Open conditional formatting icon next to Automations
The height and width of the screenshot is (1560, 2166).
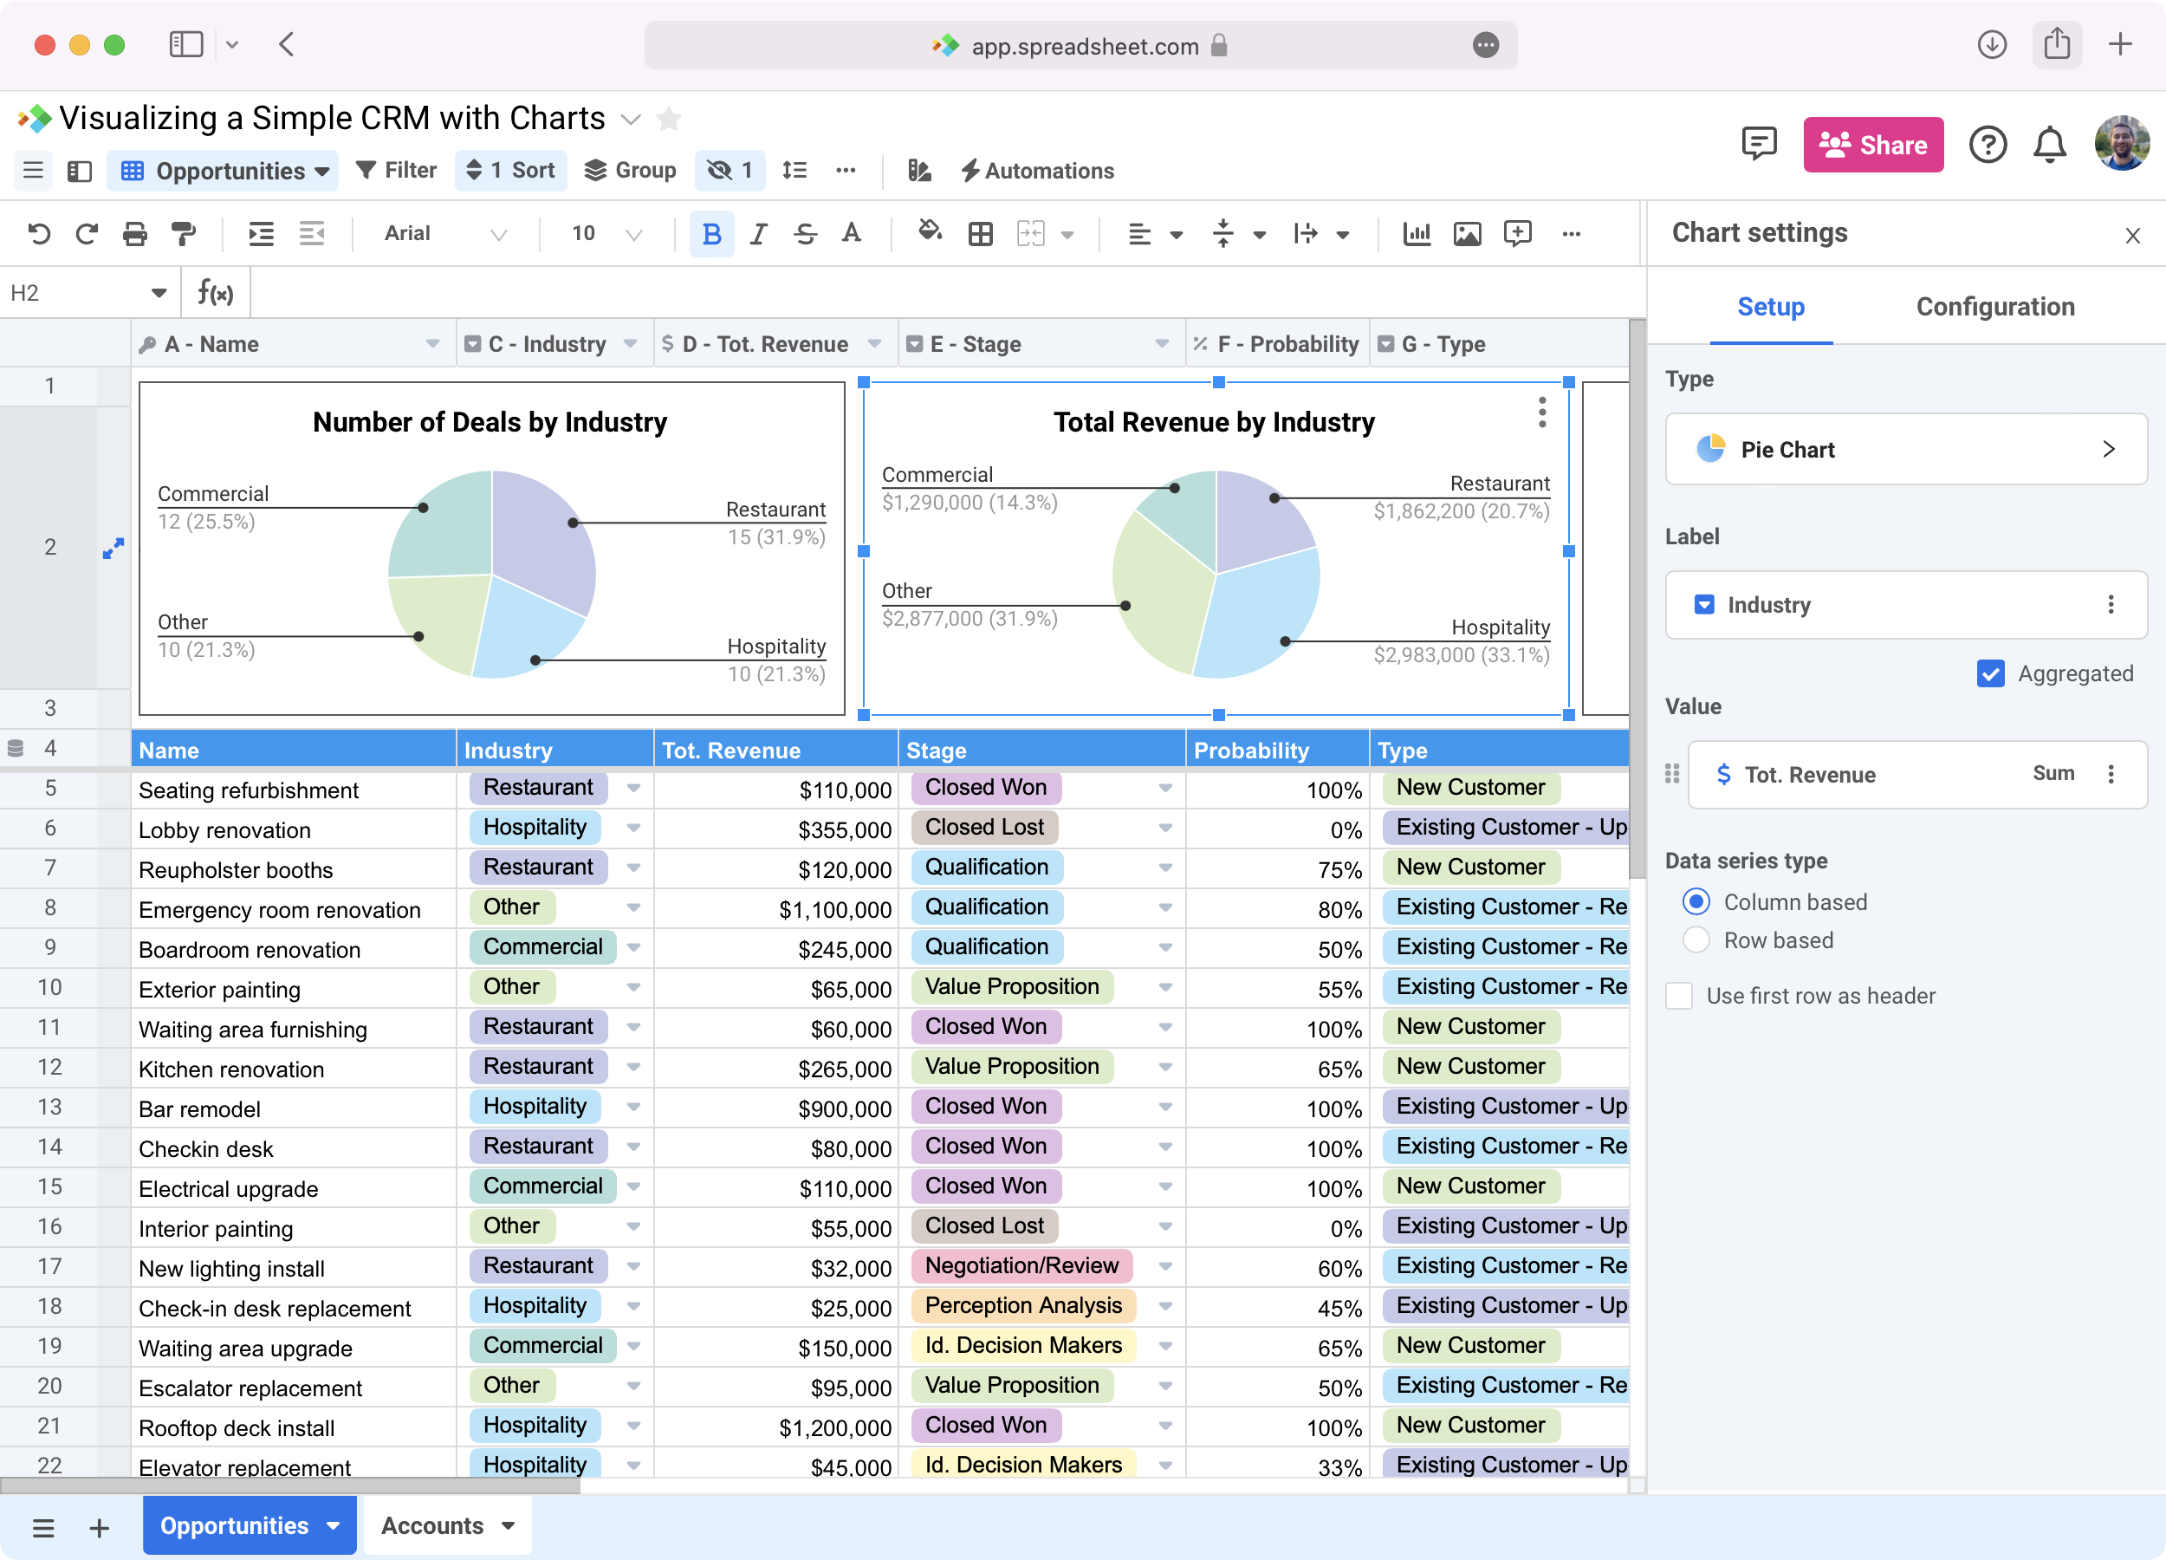point(918,170)
